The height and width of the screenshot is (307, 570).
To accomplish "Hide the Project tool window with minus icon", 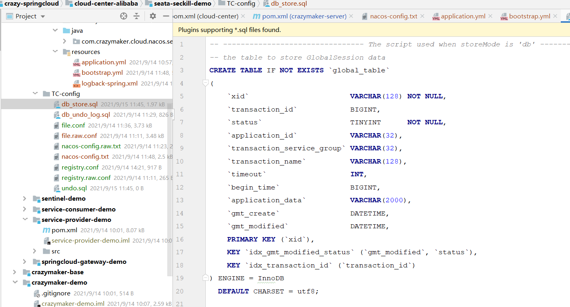I will 166,16.
